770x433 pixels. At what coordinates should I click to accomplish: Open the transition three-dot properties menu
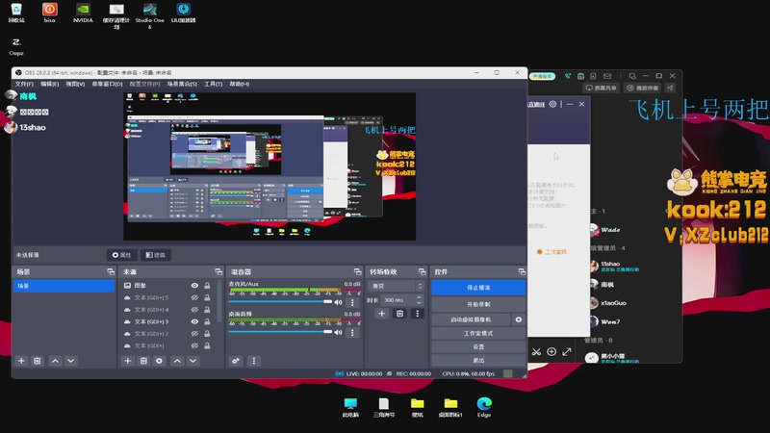point(418,314)
